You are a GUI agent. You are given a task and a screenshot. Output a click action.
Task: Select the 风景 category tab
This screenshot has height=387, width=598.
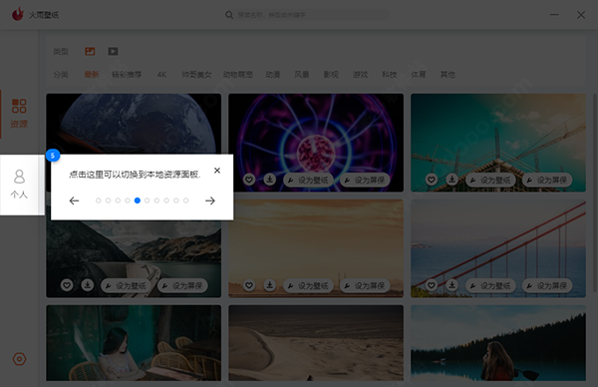(x=302, y=75)
